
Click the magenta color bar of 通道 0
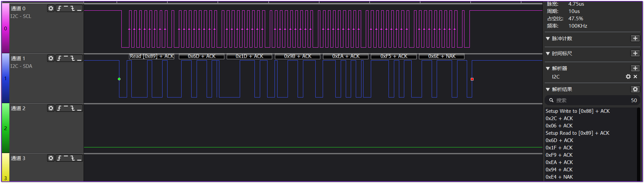click(x=5, y=28)
